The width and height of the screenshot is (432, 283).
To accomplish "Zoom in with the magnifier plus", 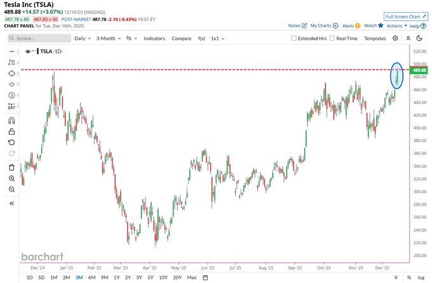I will (11, 178).
